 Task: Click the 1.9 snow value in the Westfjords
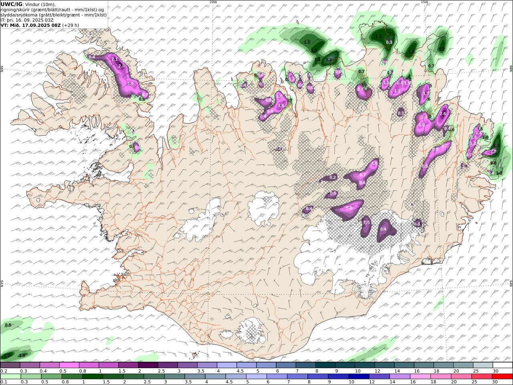pos(130,83)
